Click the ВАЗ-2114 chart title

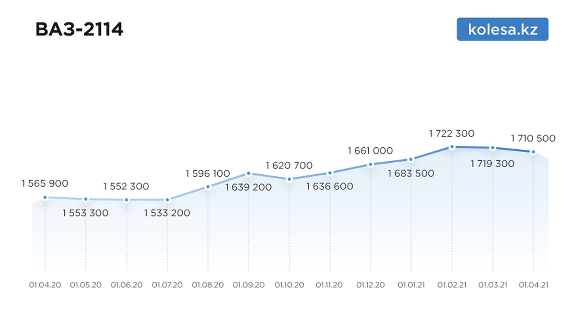(80, 30)
